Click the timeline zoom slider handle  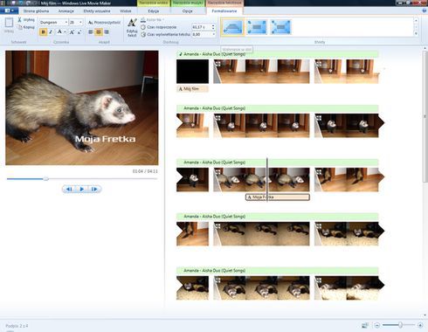click(401, 325)
